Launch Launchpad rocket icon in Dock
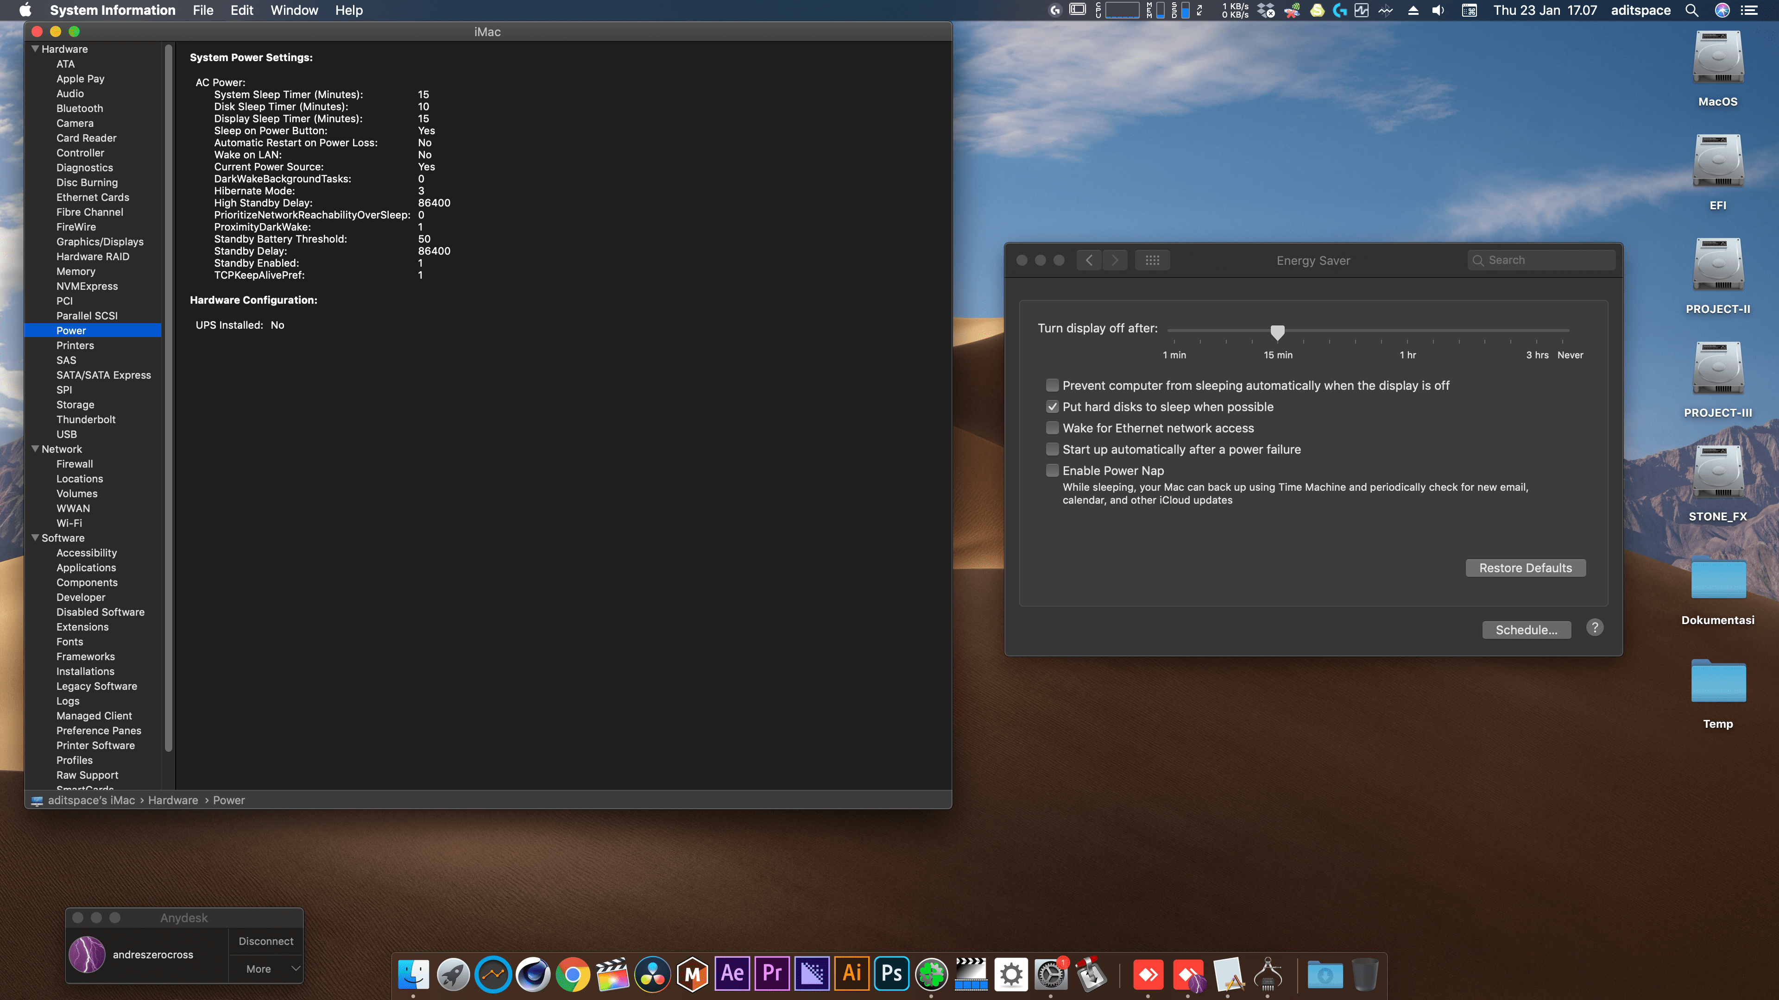 (454, 975)
